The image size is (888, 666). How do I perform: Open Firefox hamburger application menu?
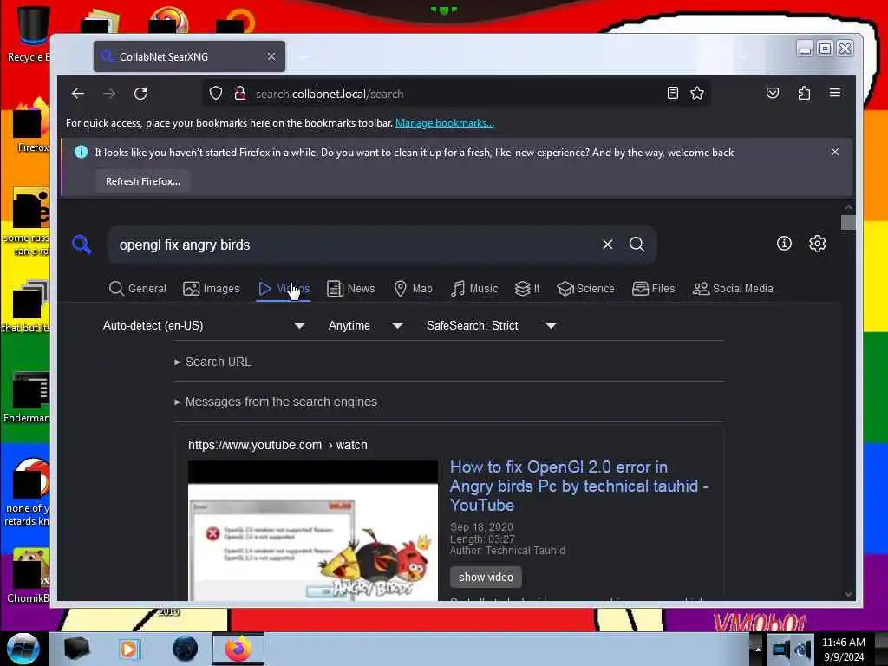(x=835, y=93)
